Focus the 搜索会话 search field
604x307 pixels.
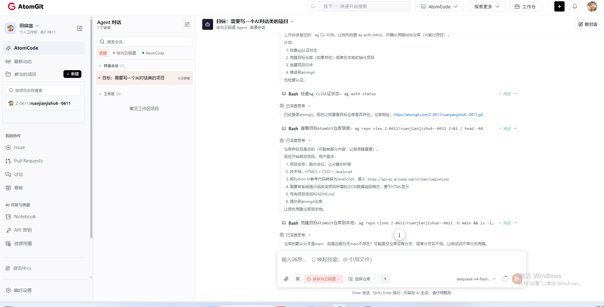click(x=144, y=42)
